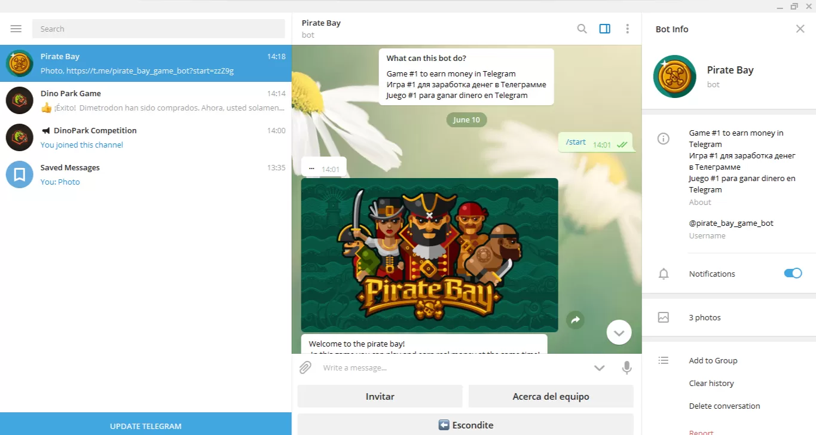This screenshot has width=816, height=435.
Task: Click the June 10 date badge
Action: point(466,120)
